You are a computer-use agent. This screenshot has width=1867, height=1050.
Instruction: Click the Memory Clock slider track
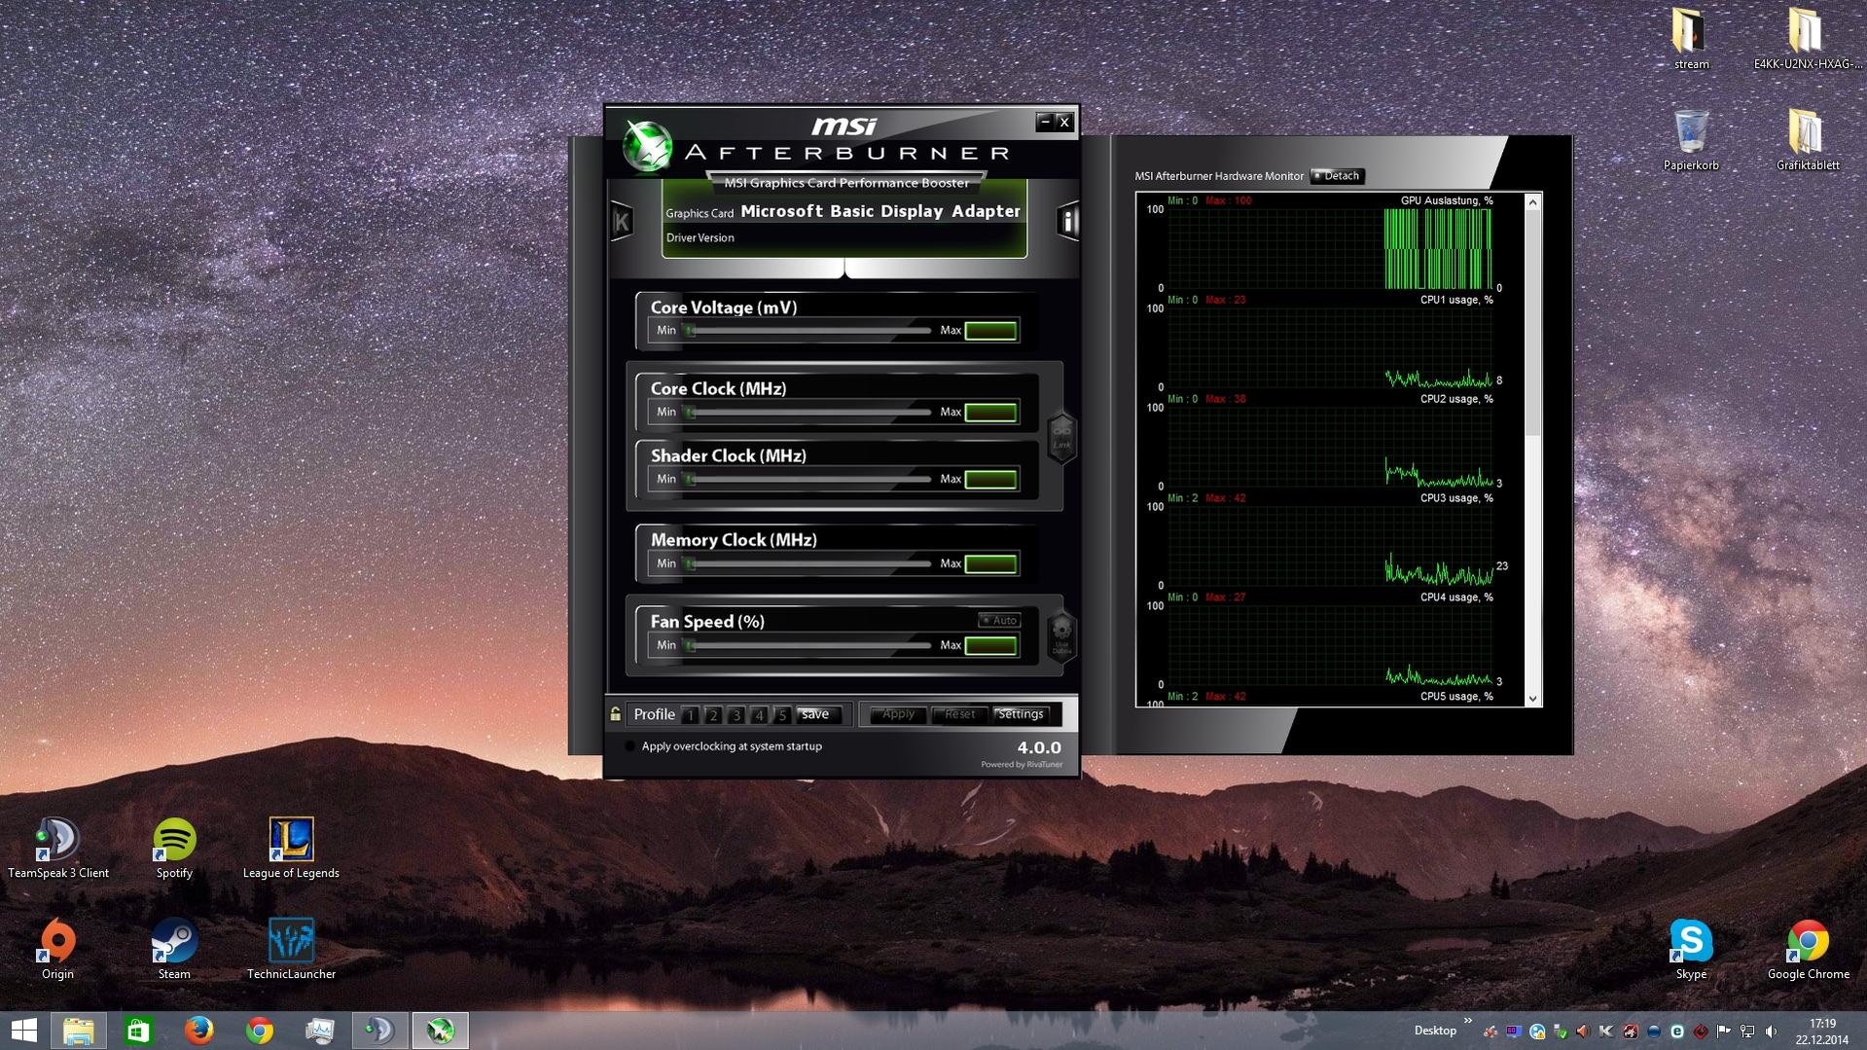click(808, 564)
